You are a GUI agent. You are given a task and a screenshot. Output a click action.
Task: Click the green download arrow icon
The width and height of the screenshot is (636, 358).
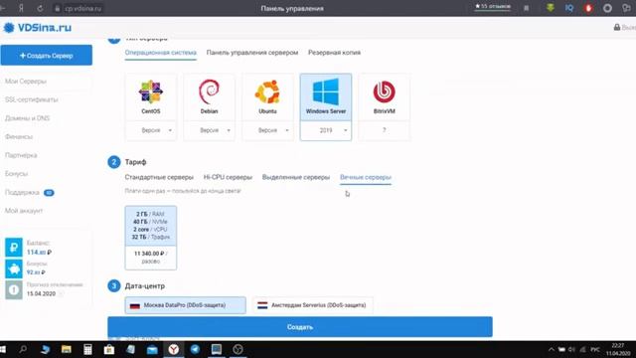click(x=551, y=8)
